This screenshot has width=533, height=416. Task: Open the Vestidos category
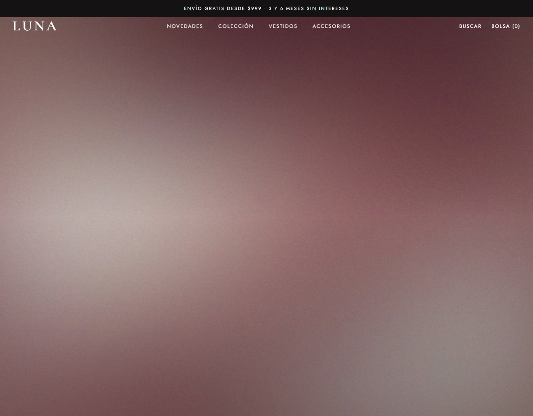(x=283, y=26)
